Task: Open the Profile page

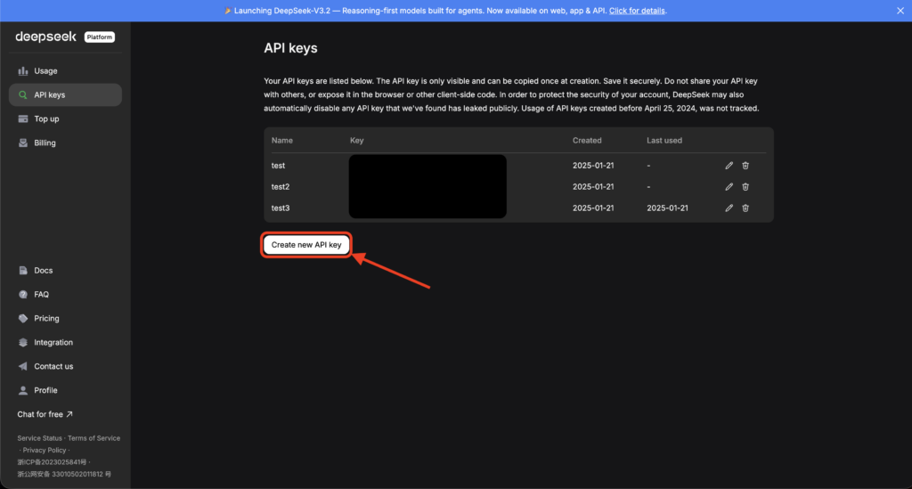Action: (x=45, y=391)
